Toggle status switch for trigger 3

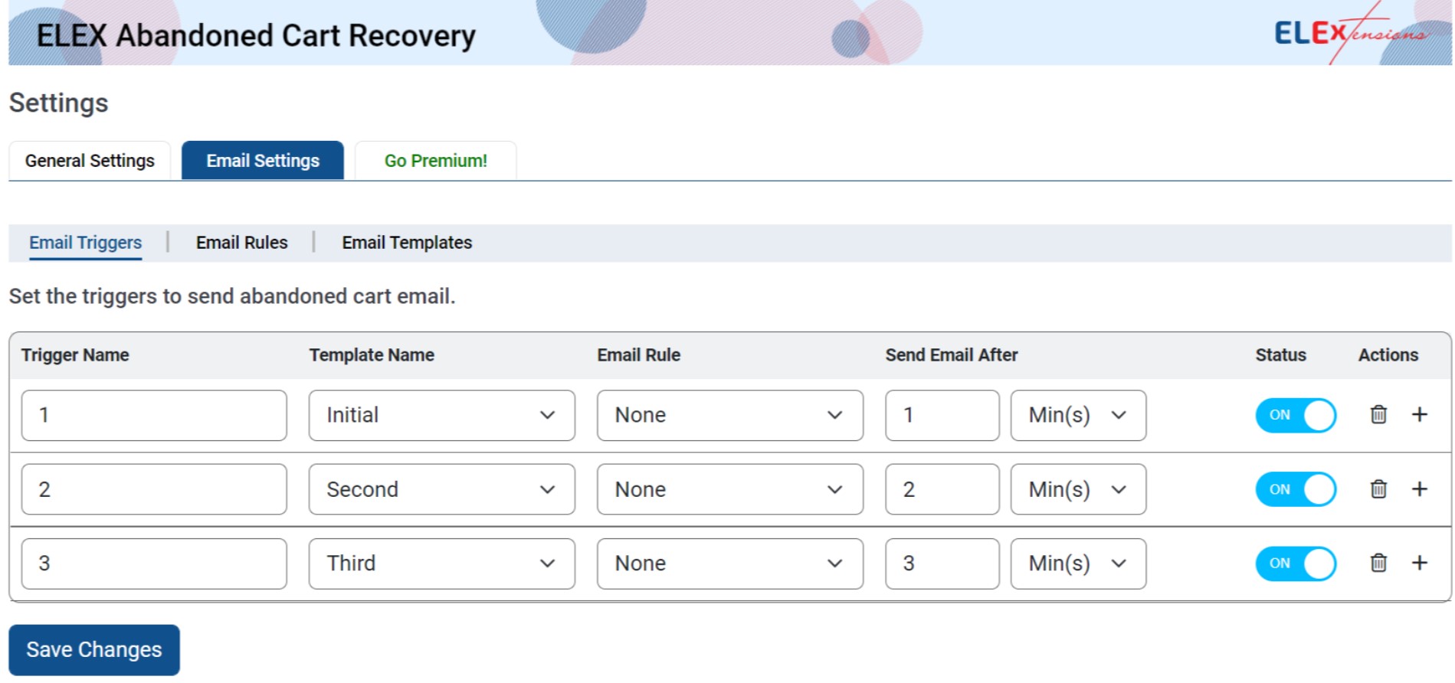coord(1295,564)
